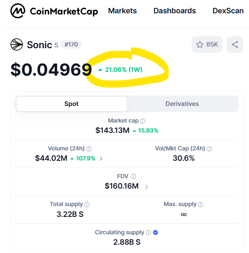249x253 pixels.
Task: Switch to the Derivatives tab
Action: tap(182, 104)
